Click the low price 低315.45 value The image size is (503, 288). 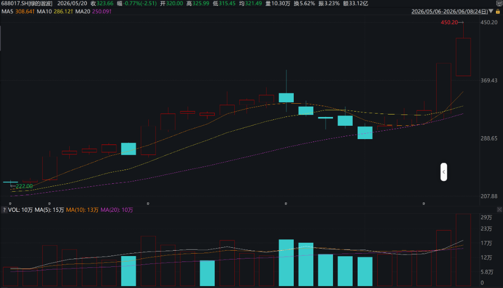click(x=224, y=3)
